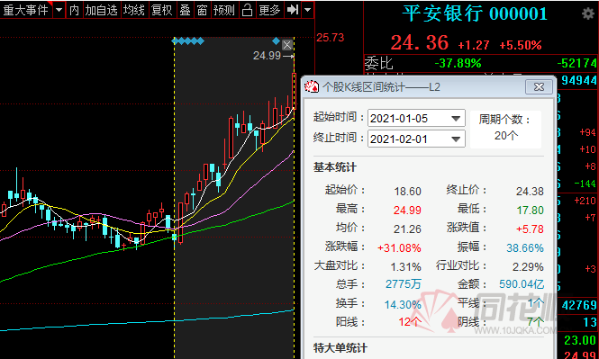Screen dimensions: 599x359
Task: Click the 行业对比 value 2.29%
Action: (x=528, y=266)
